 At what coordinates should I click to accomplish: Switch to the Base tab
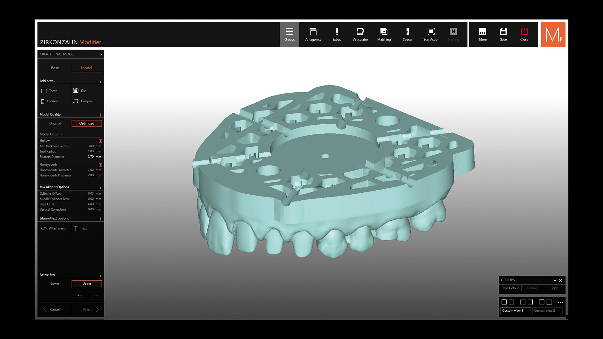[55, 68]
